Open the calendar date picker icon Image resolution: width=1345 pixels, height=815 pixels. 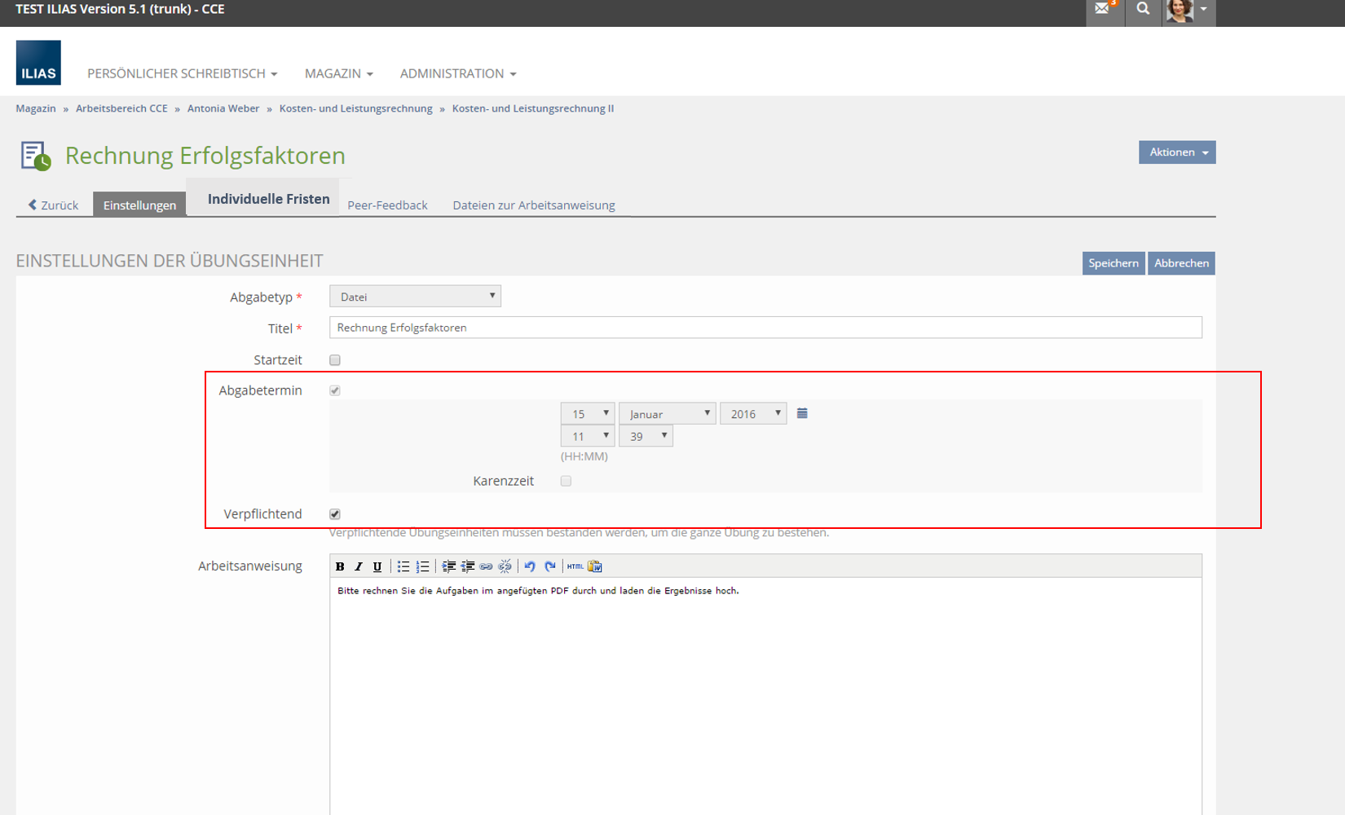802,413
